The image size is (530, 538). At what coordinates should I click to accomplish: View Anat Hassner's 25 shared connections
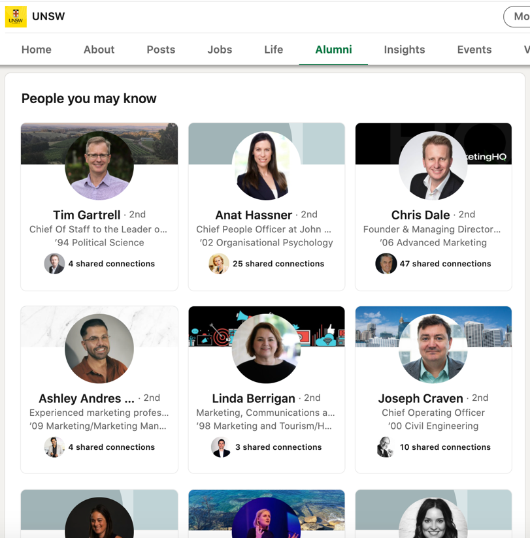[x=278, y=264]
